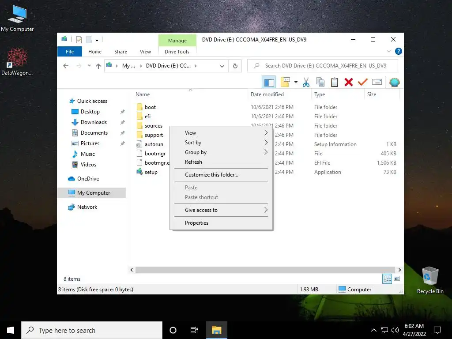The width and height of the screenshot is (452, 339).
Task: Switch to Details view in status bar
Action: (387, 279)
